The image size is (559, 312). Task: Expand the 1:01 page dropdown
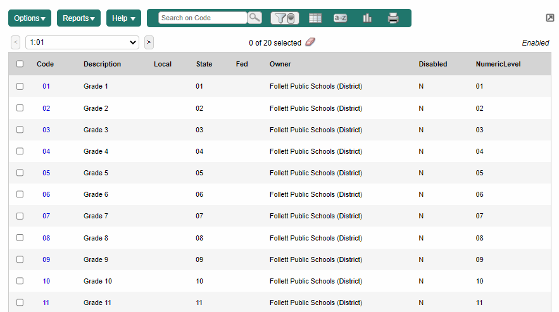click(x=82, y=42)
